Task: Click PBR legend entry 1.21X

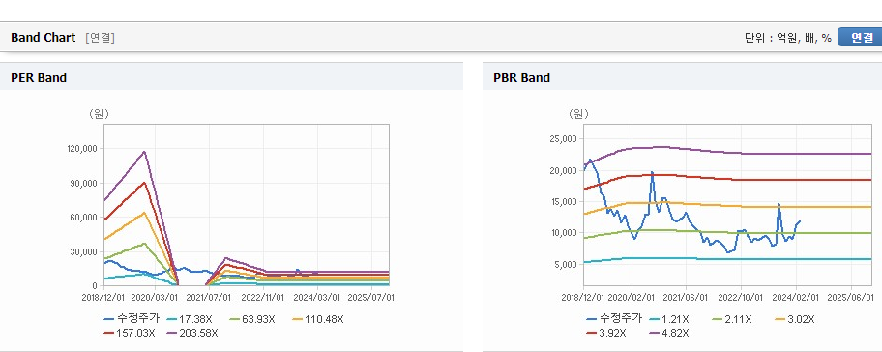Action: pyautogui.click(x=669, y=319)
